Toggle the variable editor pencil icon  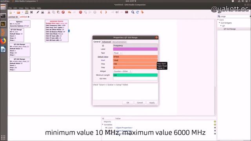(x=38, y=12)
